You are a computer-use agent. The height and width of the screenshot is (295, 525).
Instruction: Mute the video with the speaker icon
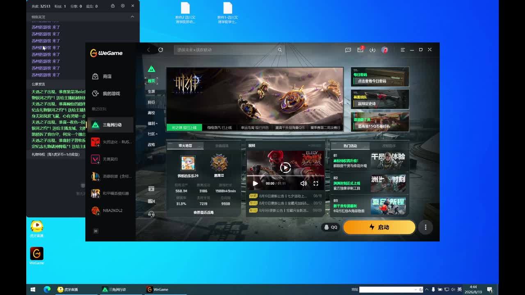pyautogui.click(x=304, y=184)
